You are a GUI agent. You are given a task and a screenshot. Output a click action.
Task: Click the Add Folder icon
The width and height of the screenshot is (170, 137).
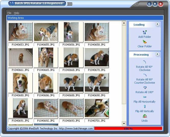145,32
